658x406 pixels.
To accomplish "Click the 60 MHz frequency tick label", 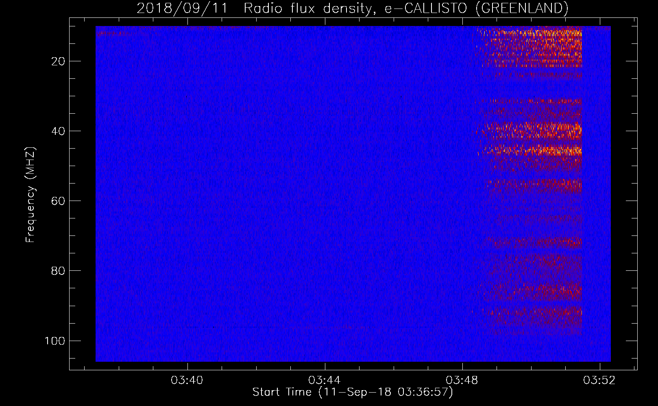I will [x=58, y=201].
